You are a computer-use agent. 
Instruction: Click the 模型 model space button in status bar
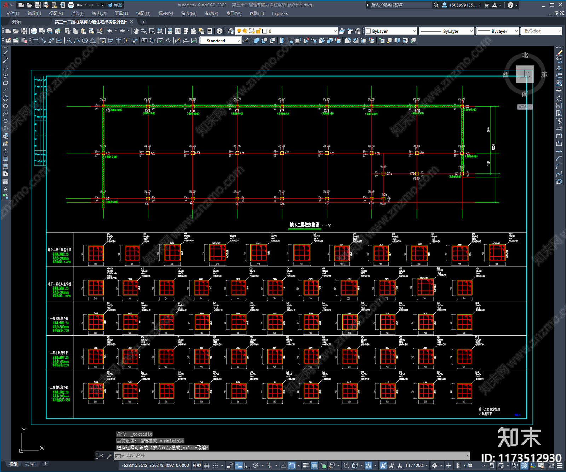(x=197, y=465)
